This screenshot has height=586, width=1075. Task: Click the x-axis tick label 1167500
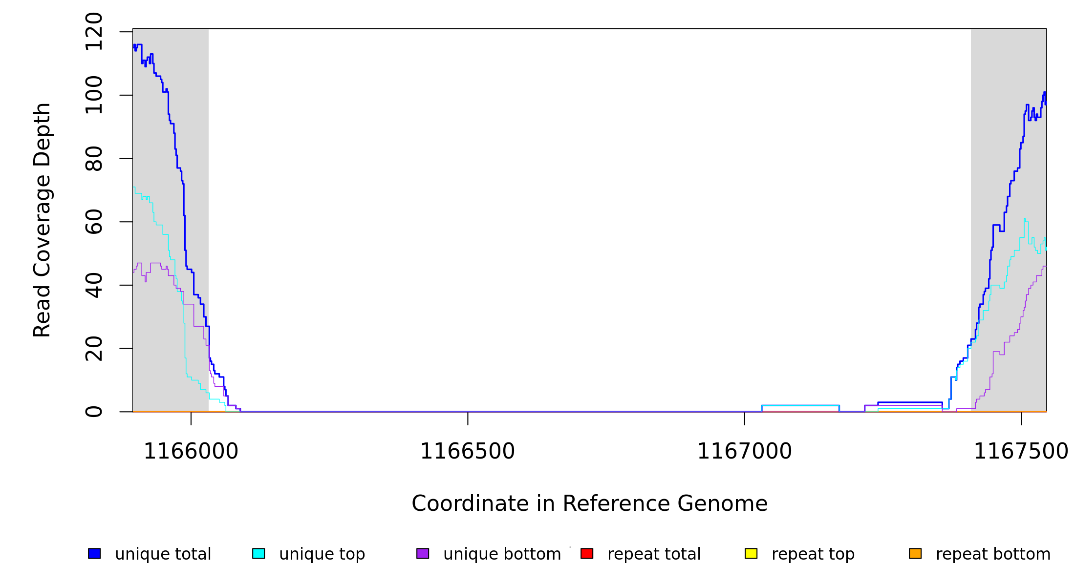[x=1021, y=451]
